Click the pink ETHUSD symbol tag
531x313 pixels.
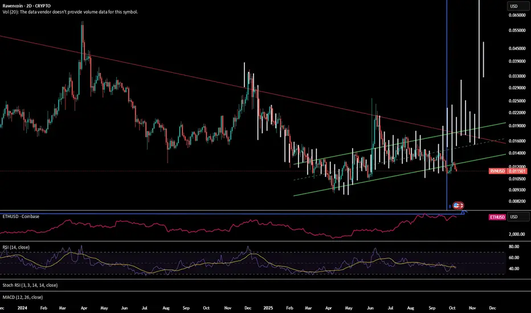pos(499,217)
